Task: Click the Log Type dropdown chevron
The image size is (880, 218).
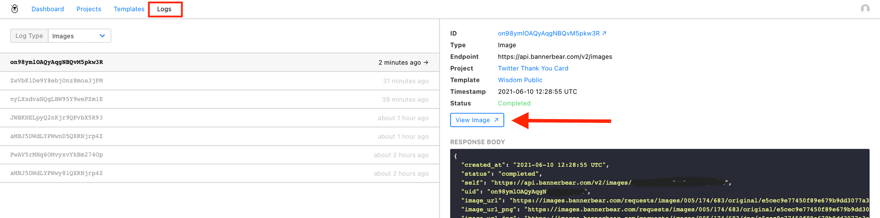Action: 102,36
